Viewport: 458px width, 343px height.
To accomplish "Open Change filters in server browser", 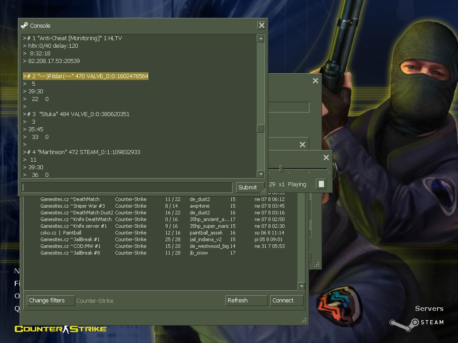I will pos(51,301).
